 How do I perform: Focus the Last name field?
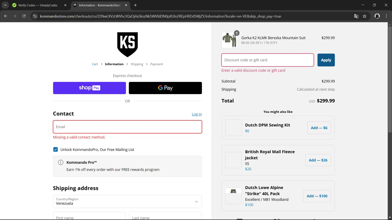(165, 216)
